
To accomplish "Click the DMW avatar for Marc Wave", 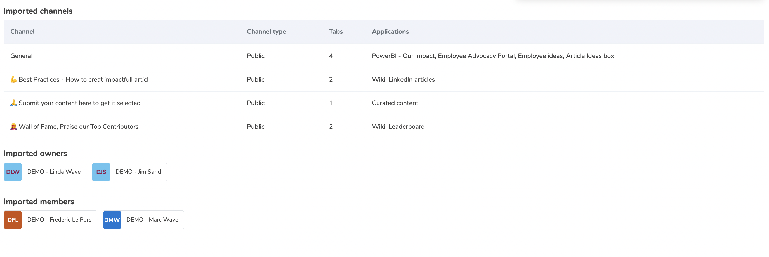I will 112,220.
